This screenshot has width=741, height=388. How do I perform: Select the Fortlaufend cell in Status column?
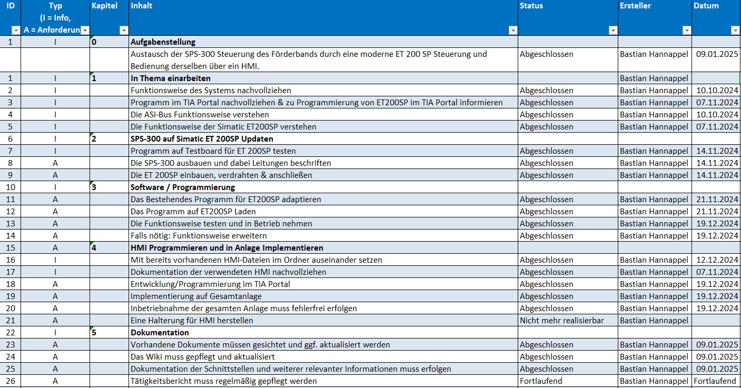tap(541, 381)
